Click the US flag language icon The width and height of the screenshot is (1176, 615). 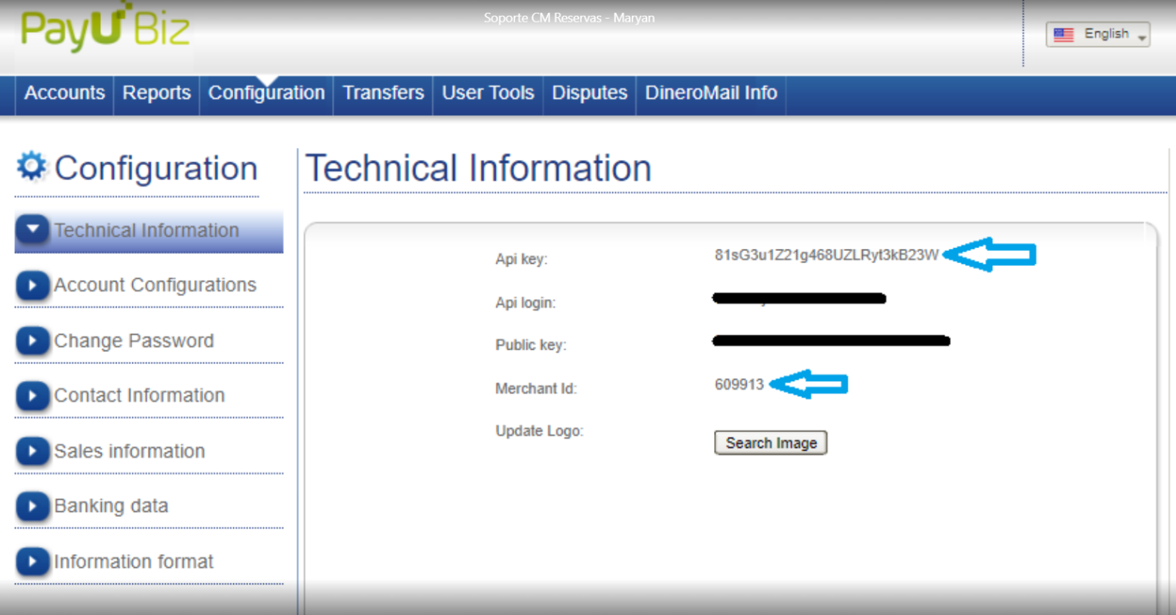tap(1063, 34)
